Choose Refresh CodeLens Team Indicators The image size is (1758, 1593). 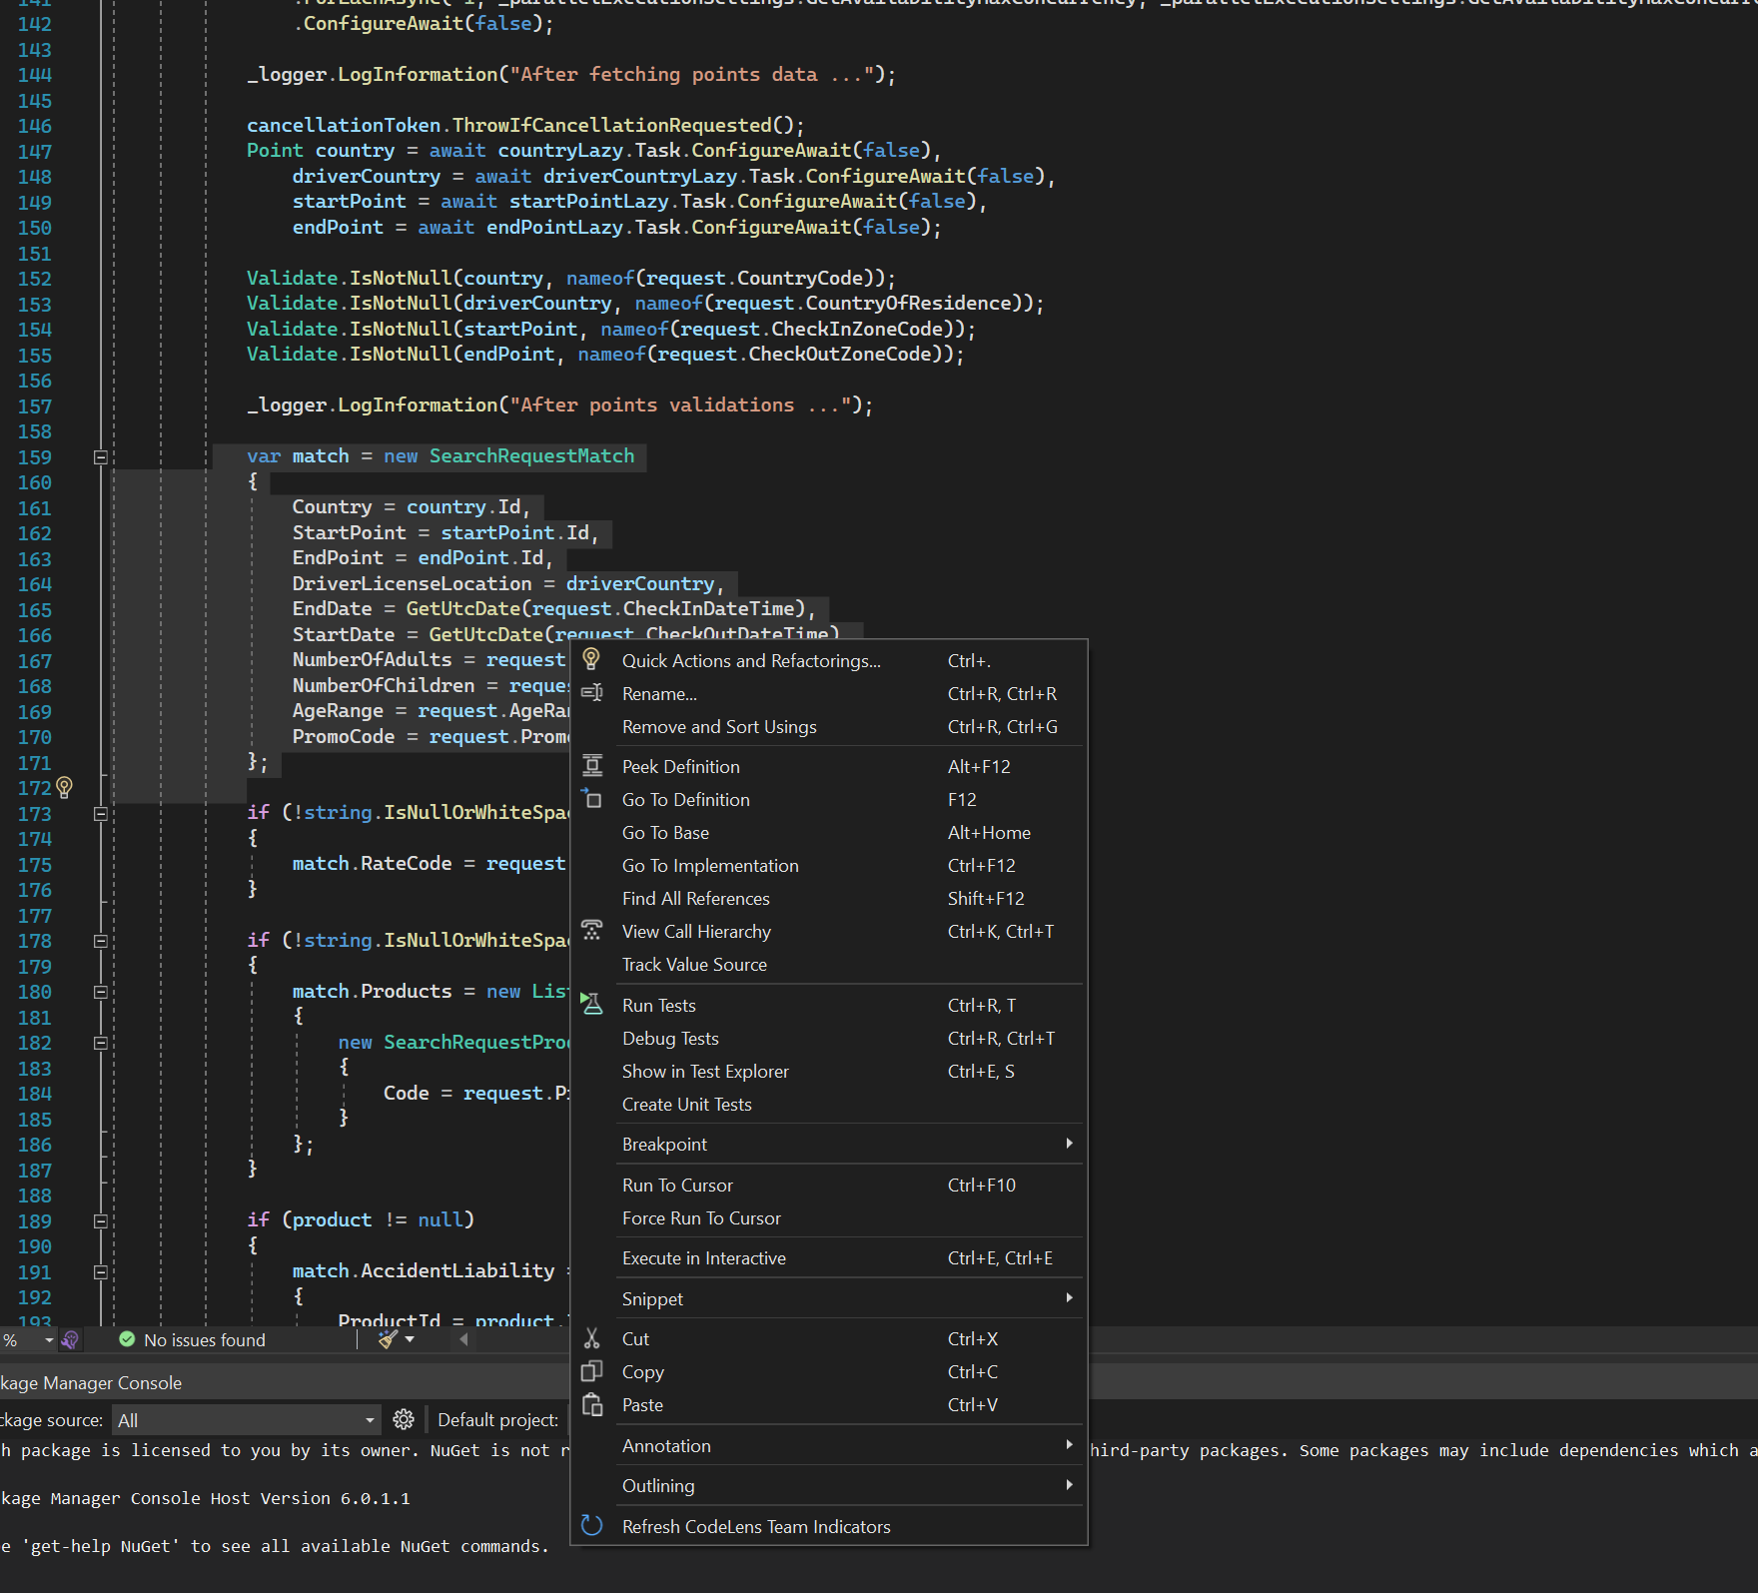click(x=829, y=1526)
